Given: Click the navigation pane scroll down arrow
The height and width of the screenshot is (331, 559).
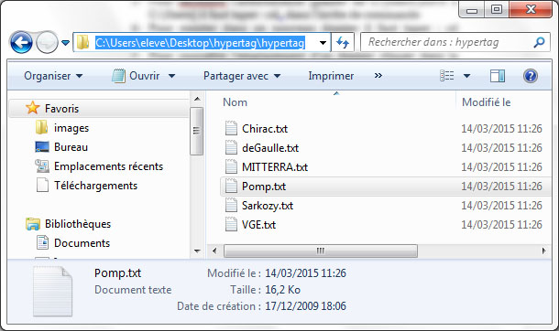Looking at the screenshot, I should point(197,251).
